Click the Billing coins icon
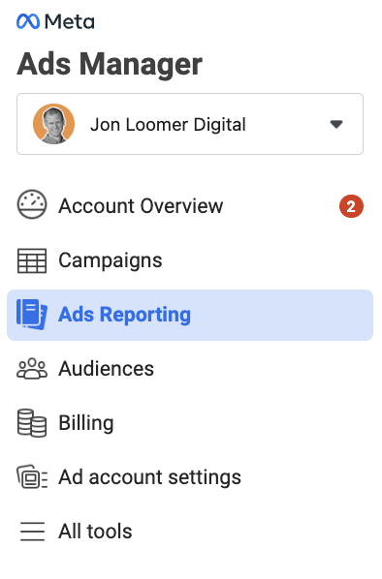 (32, 423)
